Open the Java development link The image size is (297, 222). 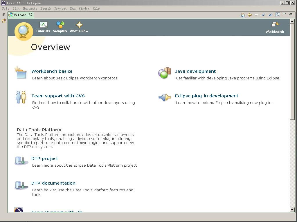(x=195, y=71)
